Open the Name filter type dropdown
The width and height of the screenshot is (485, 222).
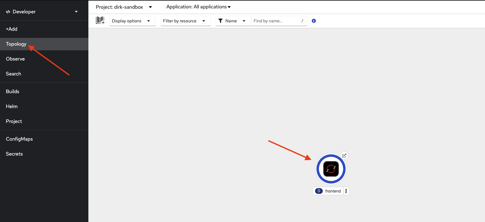click(x=234, y=21)
